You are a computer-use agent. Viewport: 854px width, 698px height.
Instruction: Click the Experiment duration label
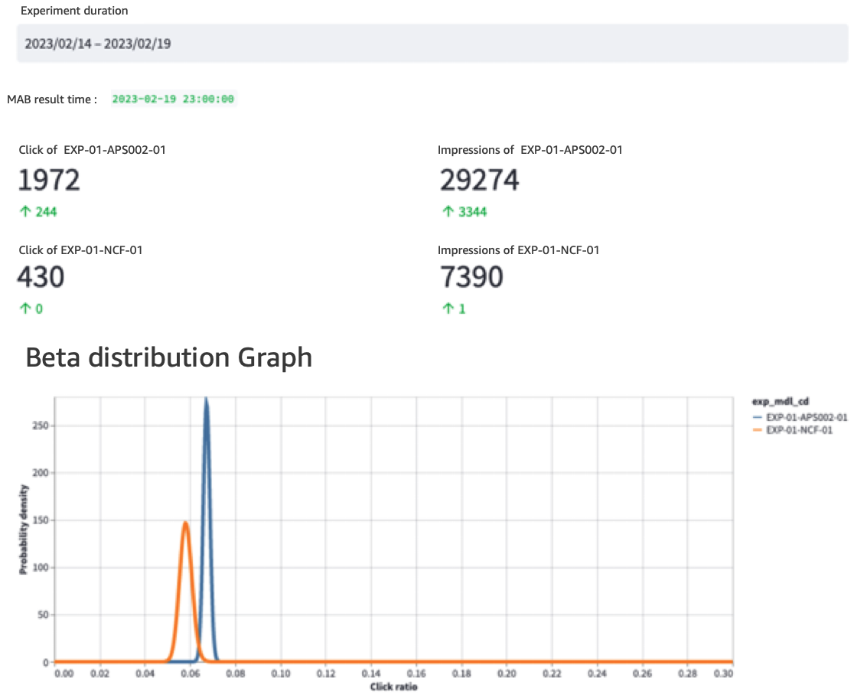[74, 11]
